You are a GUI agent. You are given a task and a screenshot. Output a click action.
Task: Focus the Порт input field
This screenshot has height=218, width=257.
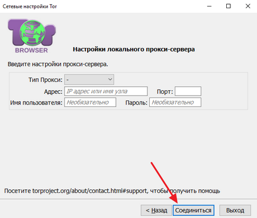tap(188, 91)
